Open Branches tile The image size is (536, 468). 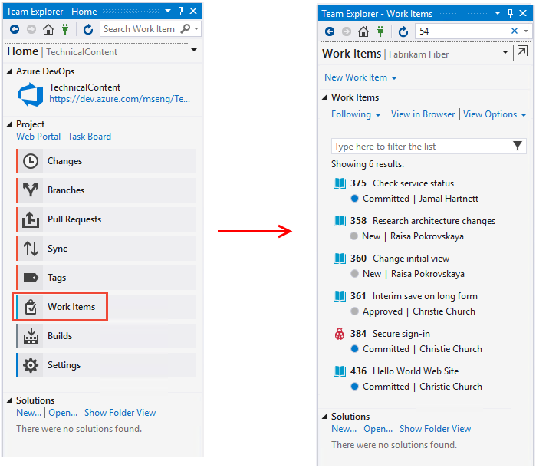pos(106,190)
